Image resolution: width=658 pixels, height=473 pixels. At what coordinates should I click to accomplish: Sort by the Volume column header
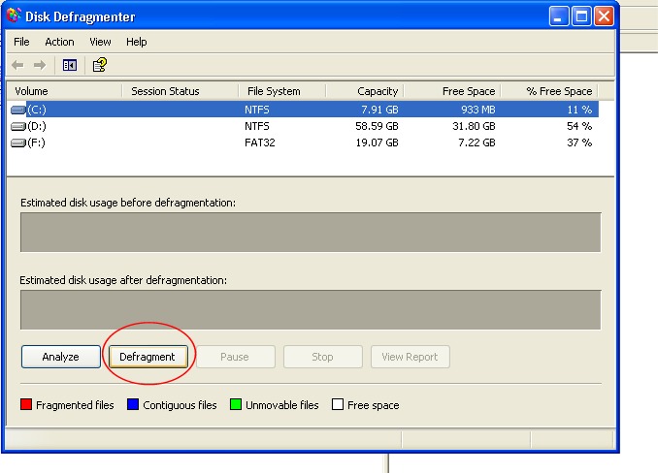coord(65,91)
